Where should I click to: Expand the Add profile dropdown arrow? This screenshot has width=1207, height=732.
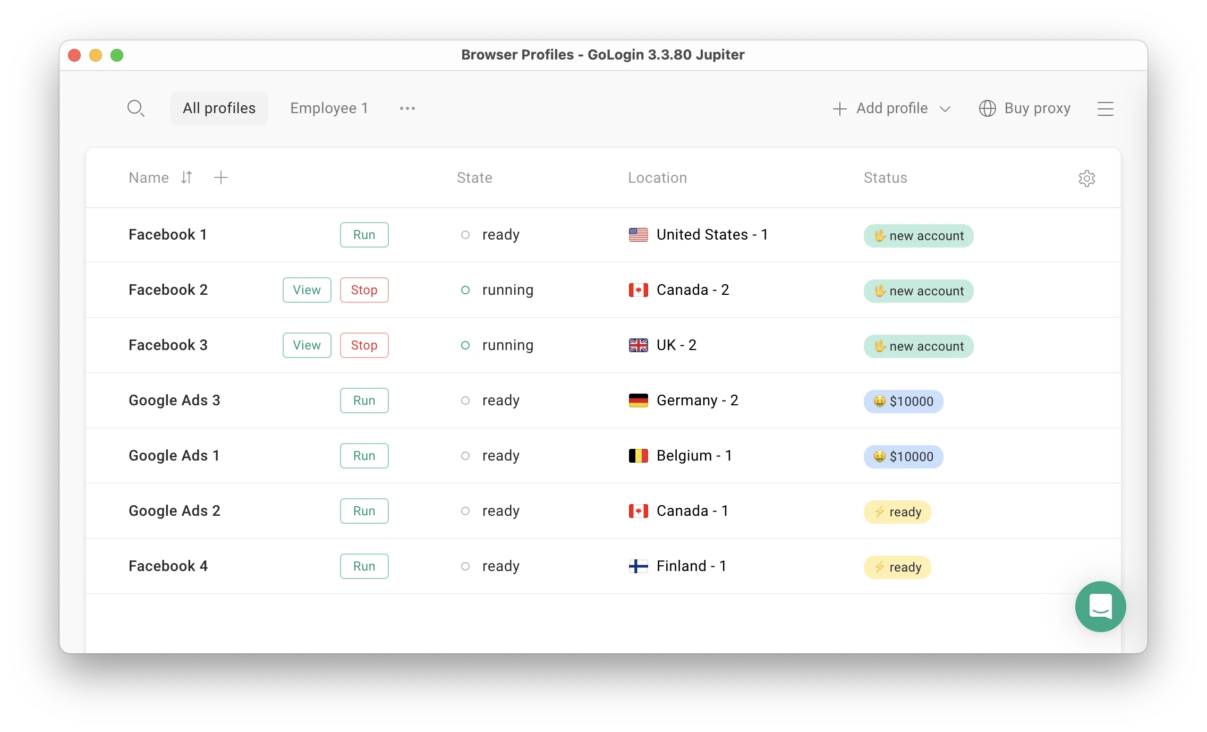[946, 109]
